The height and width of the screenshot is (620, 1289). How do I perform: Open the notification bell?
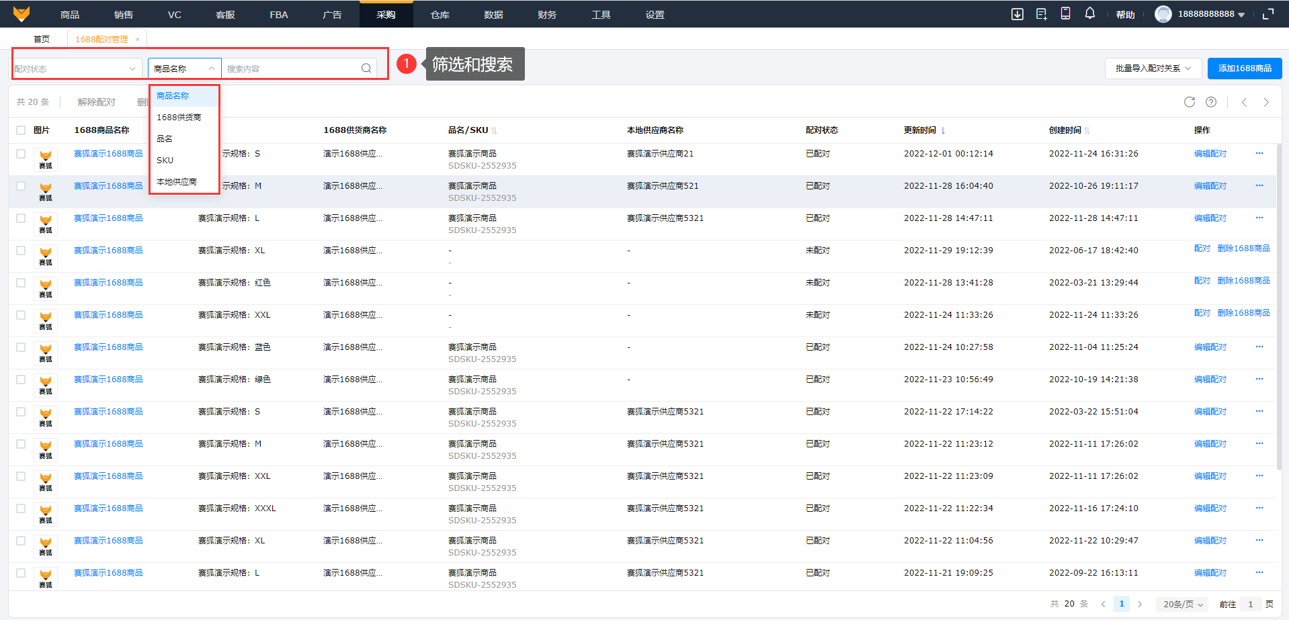(1089, 13)
